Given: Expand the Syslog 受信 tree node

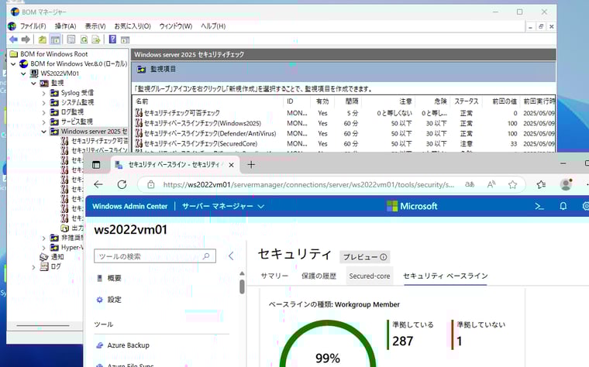Looking at the screenshot, I should (x=44, y=93).
